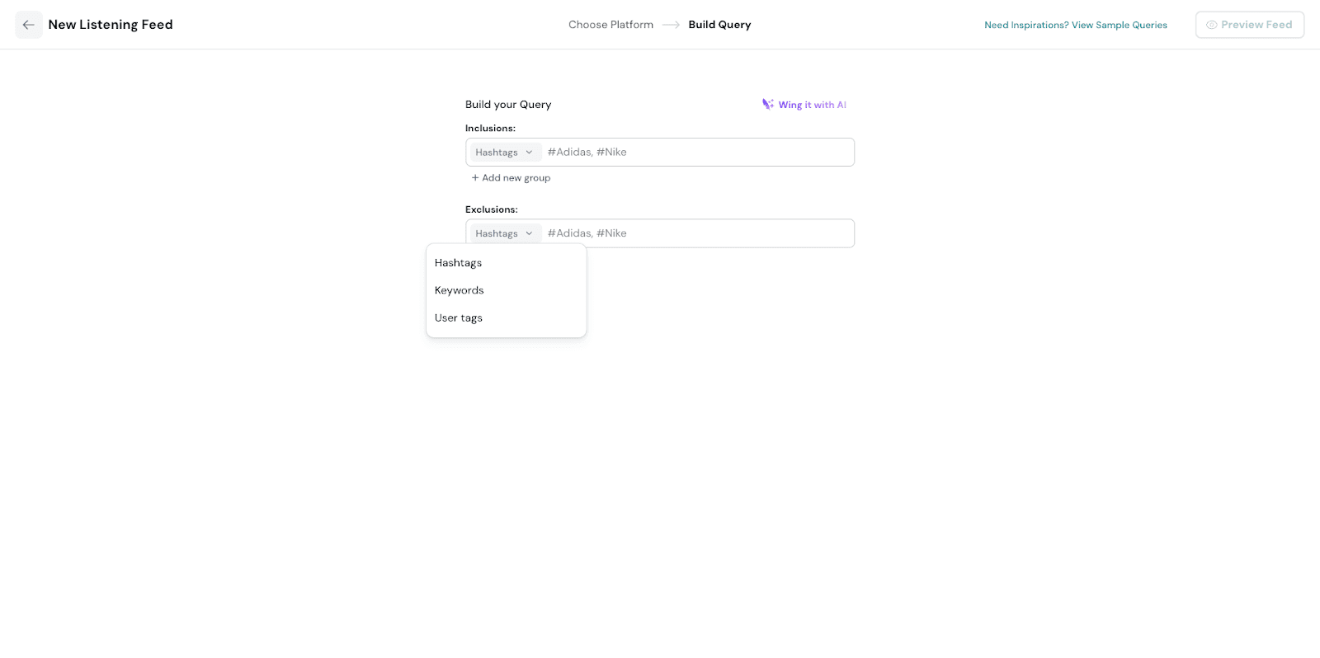Collapse the Exclusions dropdown using its chevron
The width and height of the screenshot is (1320, 658).
click(x=529, y=233)
